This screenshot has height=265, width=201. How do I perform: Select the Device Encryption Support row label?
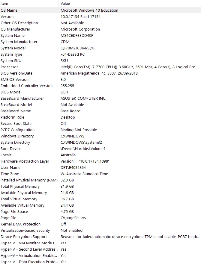(24, 237)
